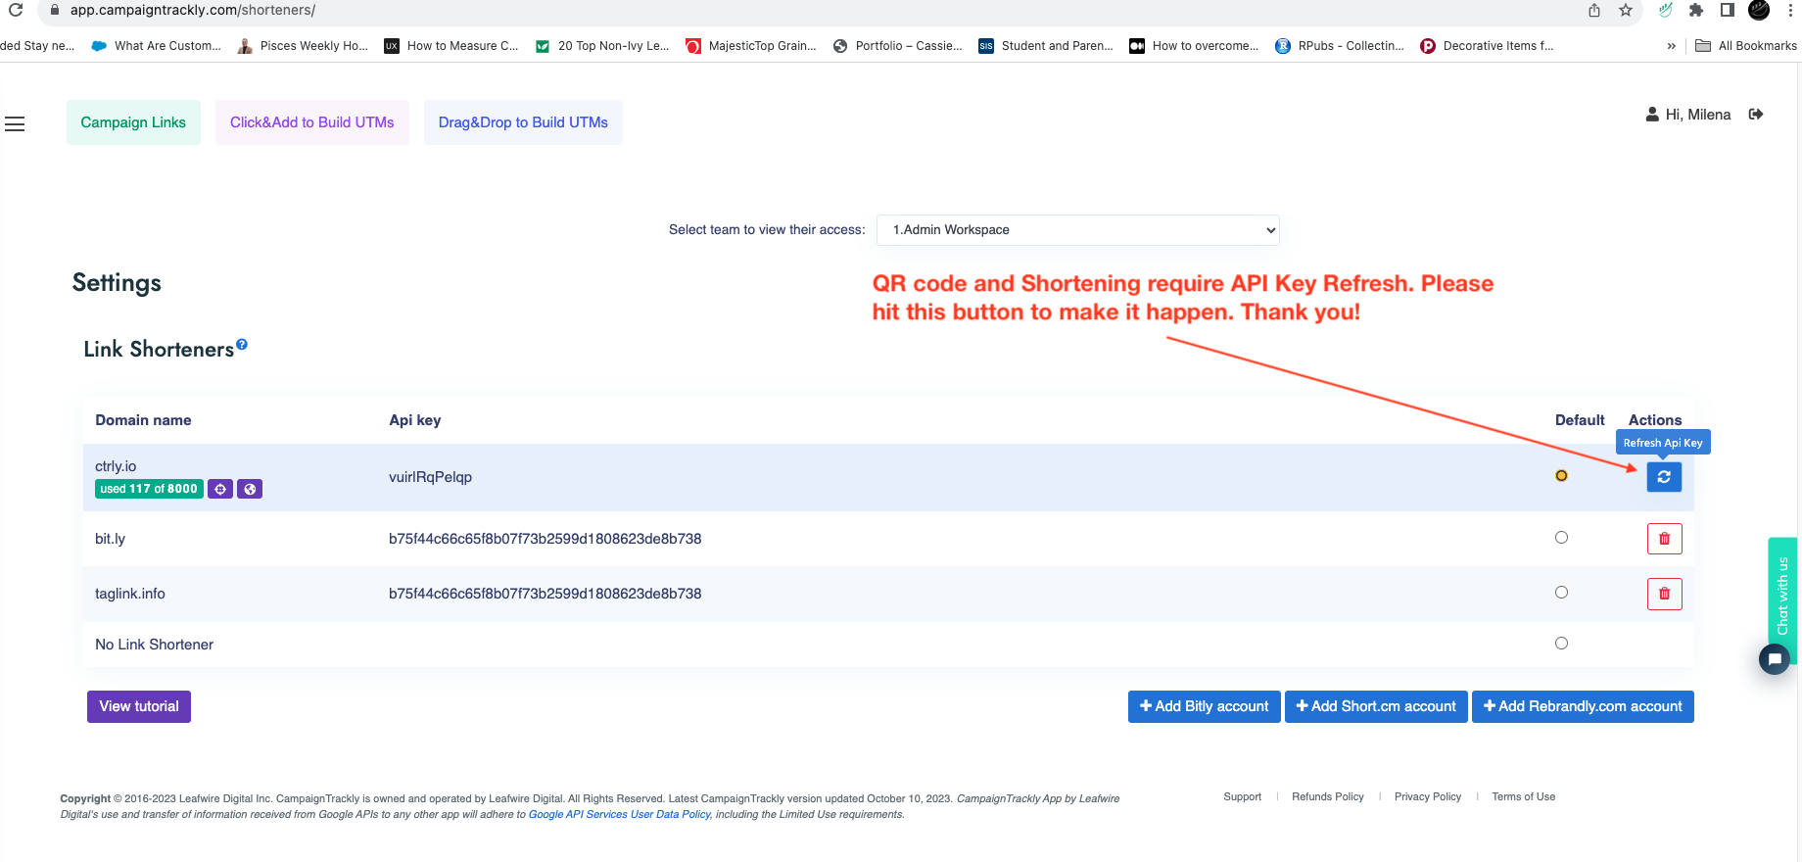The height and width of the screenshot is (862, 1802).
Task: Open the All Bookmarks folder
Action: (1746, 46)
